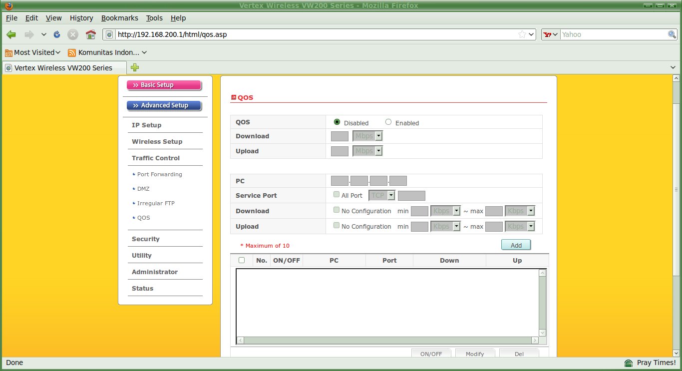Viewport: 682px width, 371px height.
Task: Click the stop loading icon
Action: pos(73,34)
